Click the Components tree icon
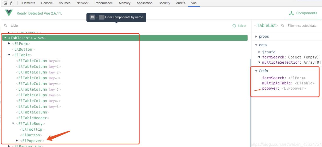This screenshot has width=322, height=147. click(x=291, y=13)
